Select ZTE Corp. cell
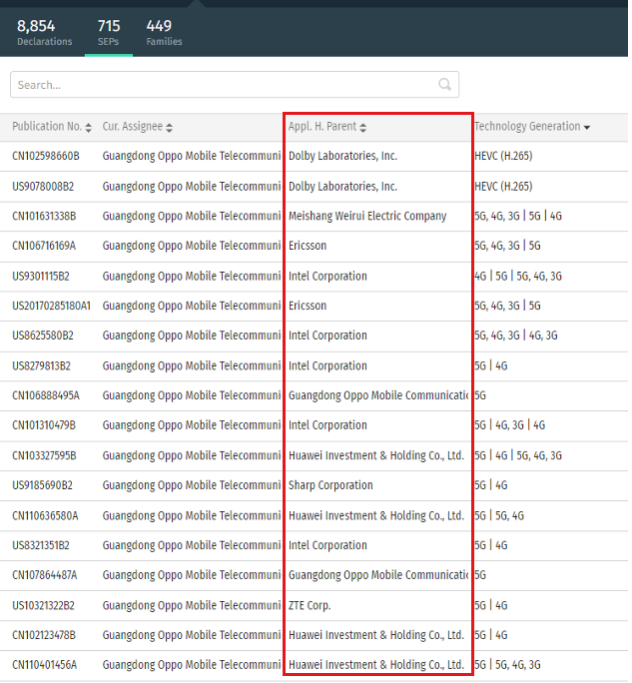The image size is (632, 683). coord(310,605)
